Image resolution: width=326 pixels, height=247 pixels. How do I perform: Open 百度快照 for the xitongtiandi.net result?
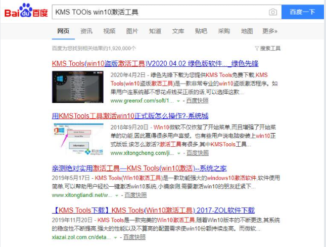pyautogui.click(x=135, y=195)
